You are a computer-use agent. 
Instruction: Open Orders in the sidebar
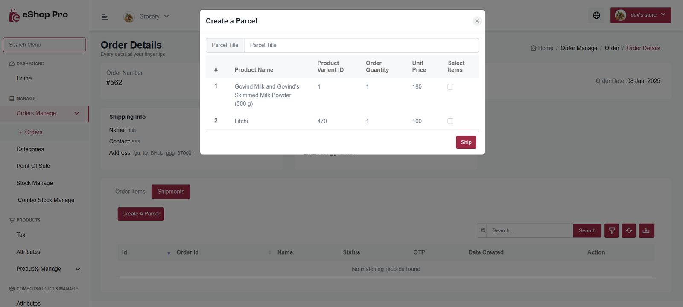[33, 132]
